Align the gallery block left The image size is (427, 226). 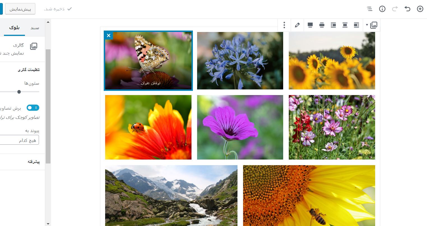pos(356,25)
